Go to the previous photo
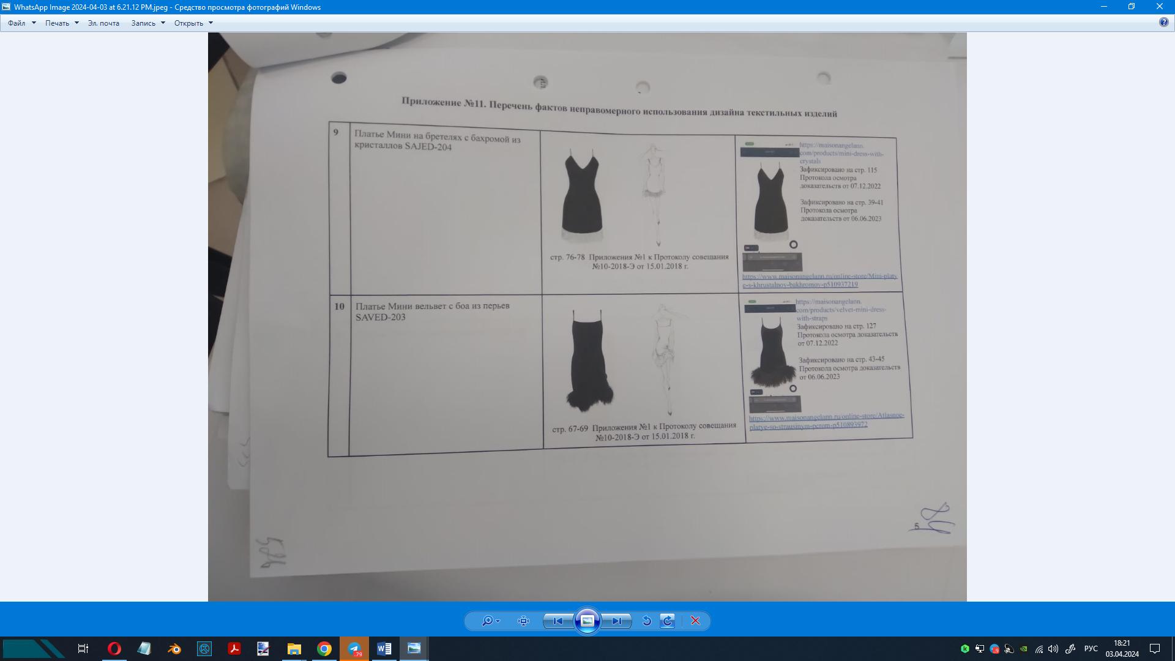1175x661 pixels. click(x=558, y=621)
